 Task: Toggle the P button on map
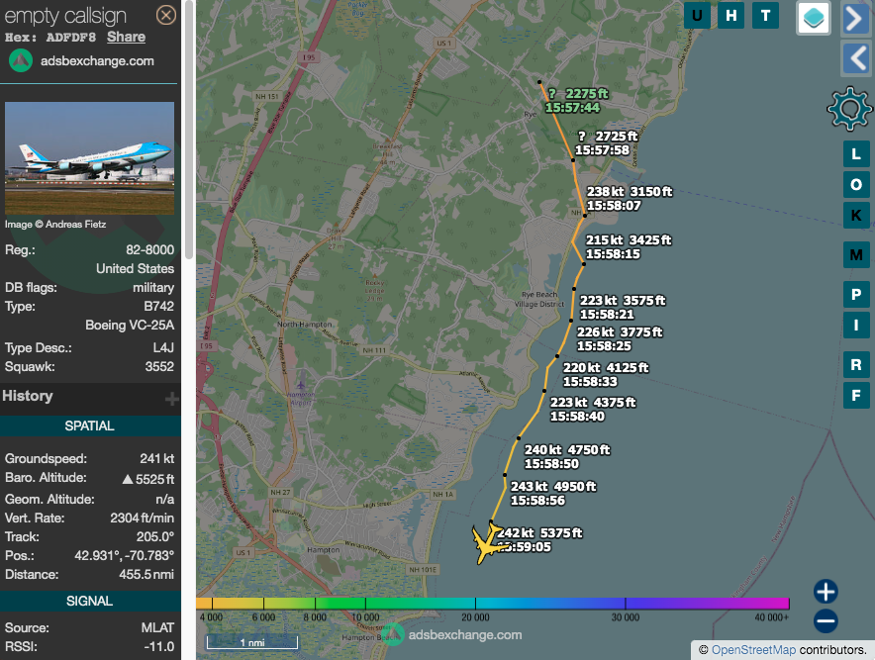pyautogui.click(x=856, y=294)
